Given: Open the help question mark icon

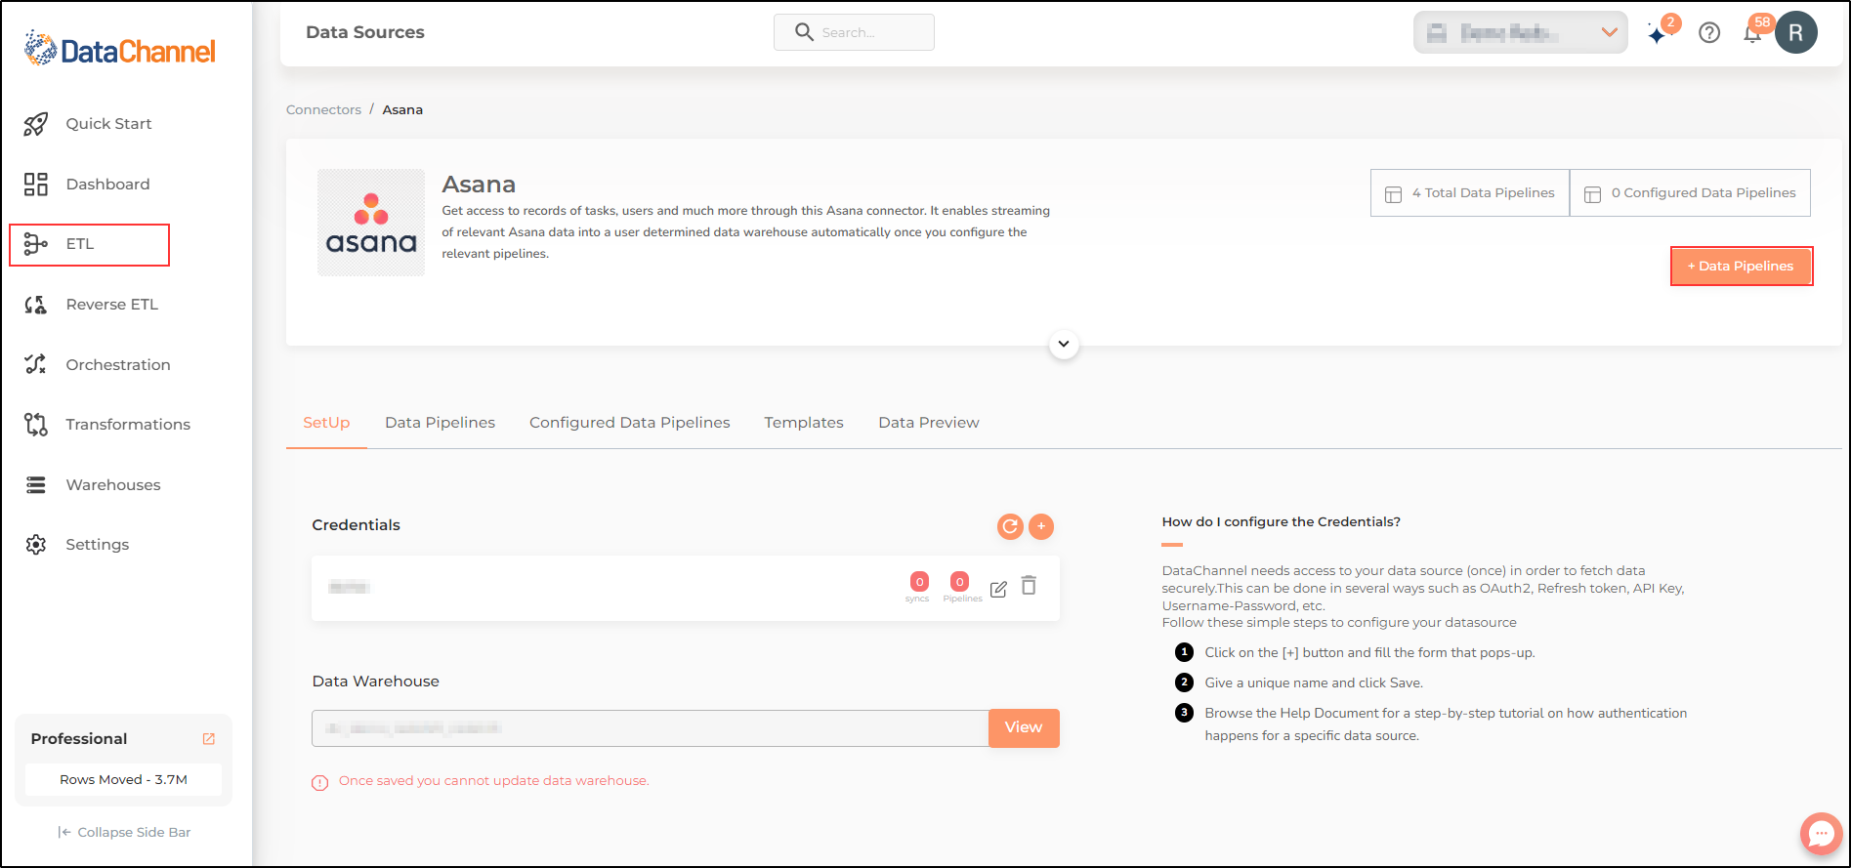Looking at the screenshot, I should [x=1709, y=33].
